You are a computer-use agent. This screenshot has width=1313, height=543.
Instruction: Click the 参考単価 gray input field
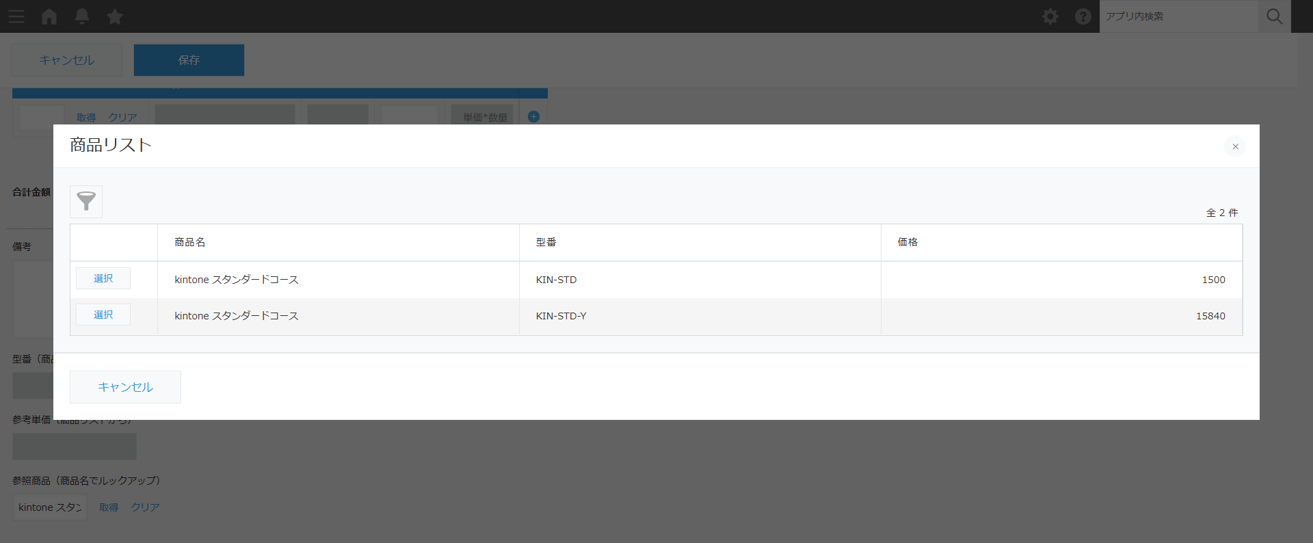point(75,447)
